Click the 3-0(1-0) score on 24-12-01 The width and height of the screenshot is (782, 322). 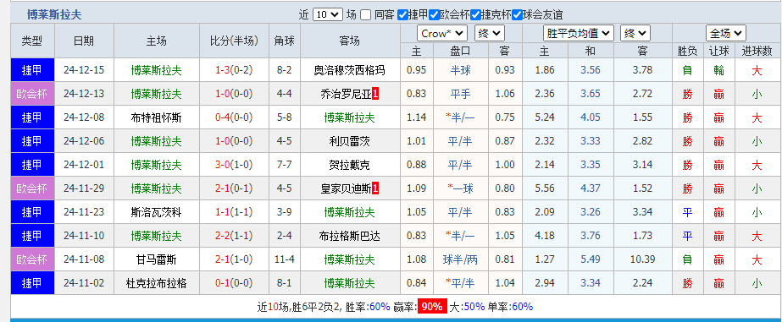[234, 166]
